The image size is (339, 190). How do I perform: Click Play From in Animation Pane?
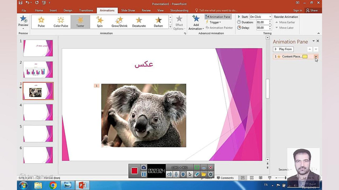283,49
